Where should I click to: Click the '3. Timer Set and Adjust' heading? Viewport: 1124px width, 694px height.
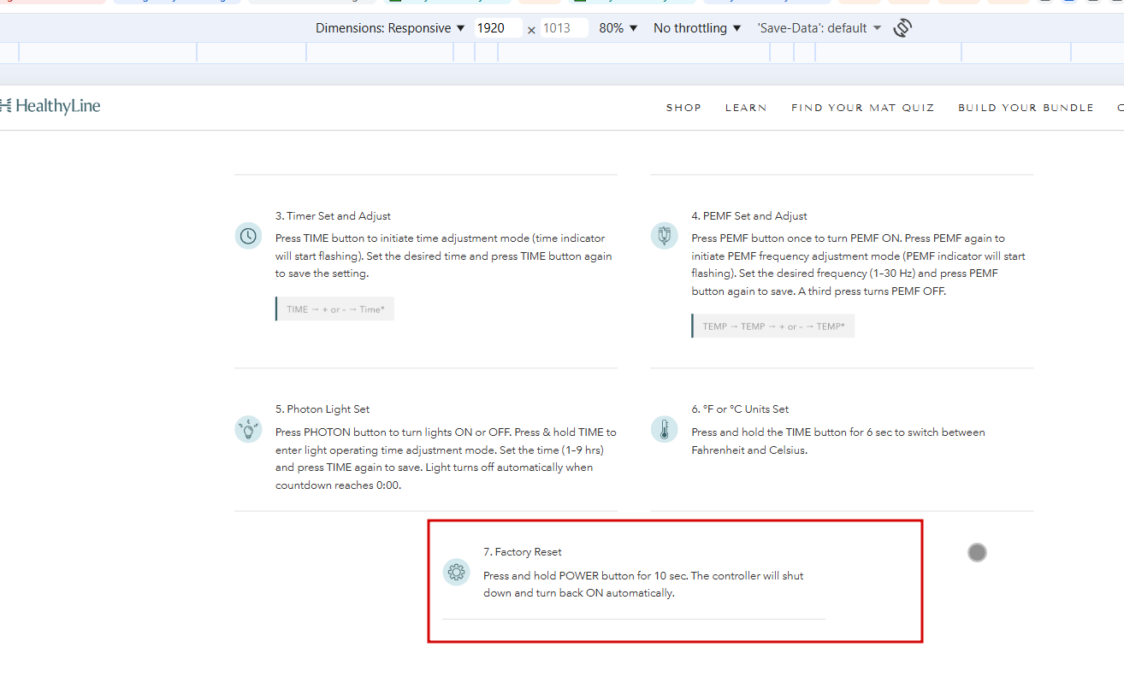[x=333, y=216]
